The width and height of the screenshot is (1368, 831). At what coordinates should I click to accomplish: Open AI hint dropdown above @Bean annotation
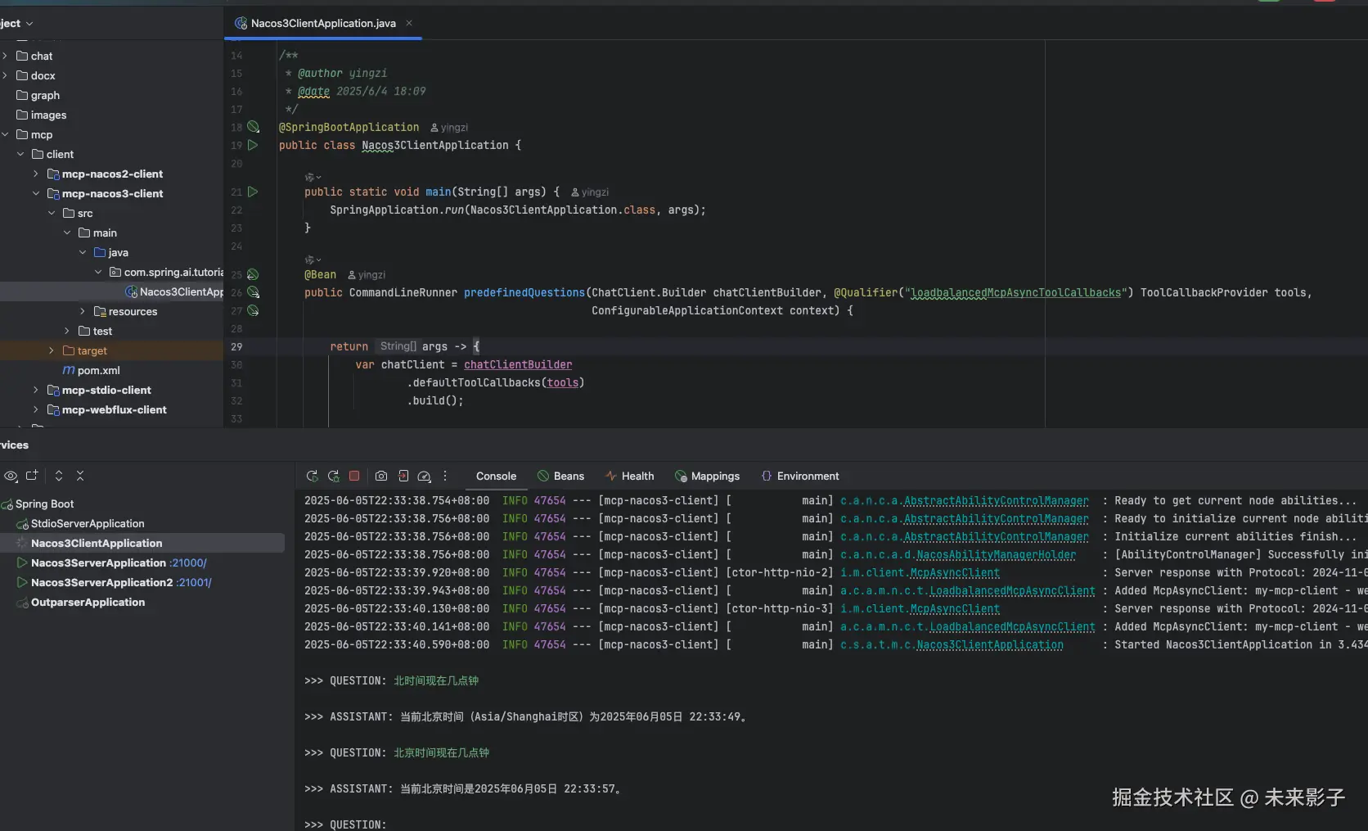(x=313, y=260)
